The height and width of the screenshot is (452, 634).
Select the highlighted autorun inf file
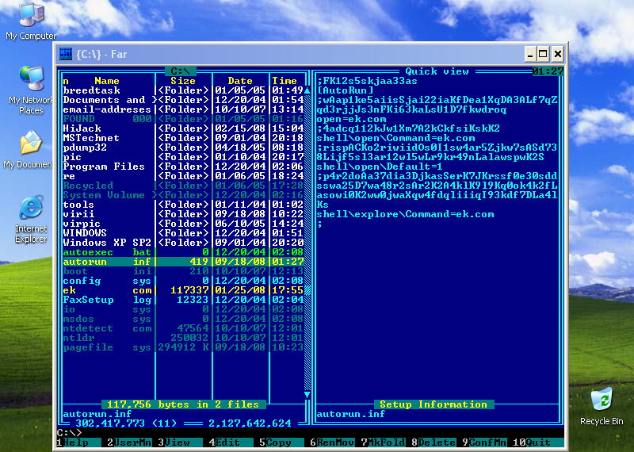183,262
